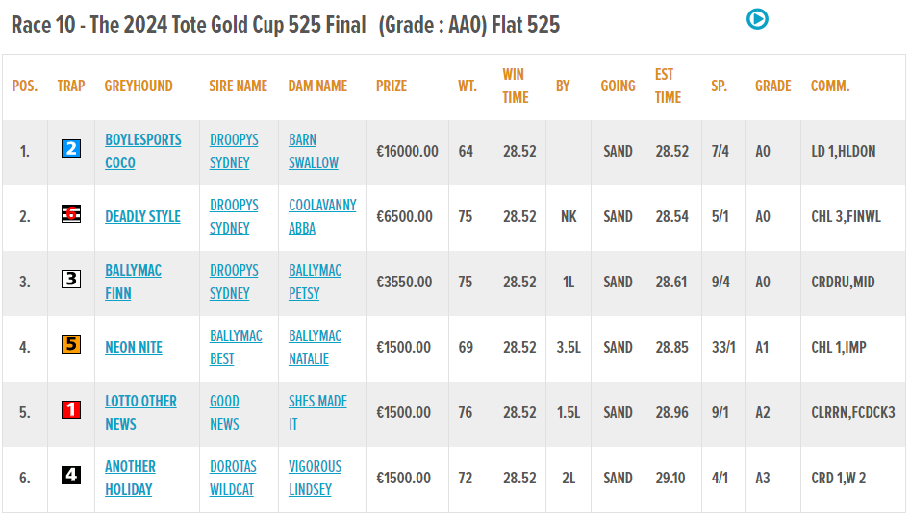Open dam Coolavanny Abba link
The height and width of the screenshot is (517, 910).
point(322,216)
